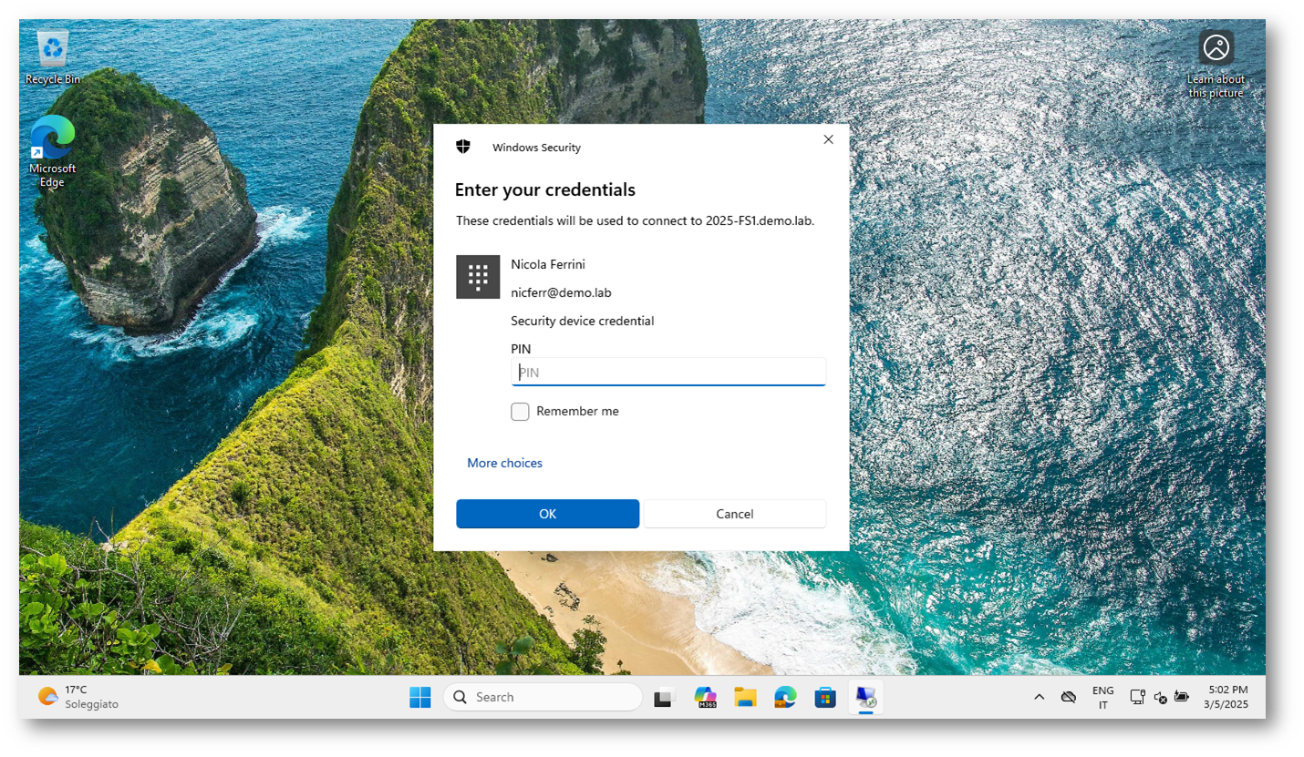The height and width of the screenshot is (757, 1304).
Task: Open the Windows Start menu
Action: (x=420, y=697)
